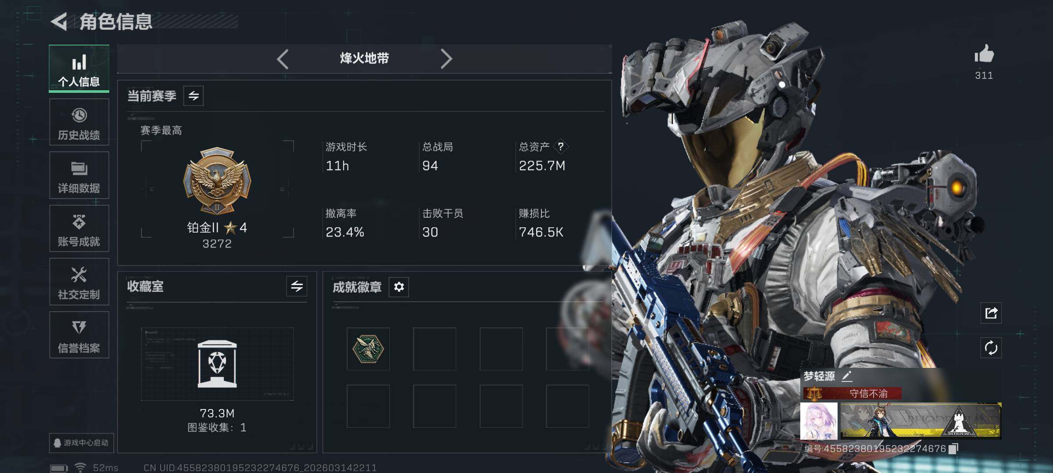1053x473 pixels.
Task: Toggle the swap icon beside 当前赛季
Action: point(193,96)
